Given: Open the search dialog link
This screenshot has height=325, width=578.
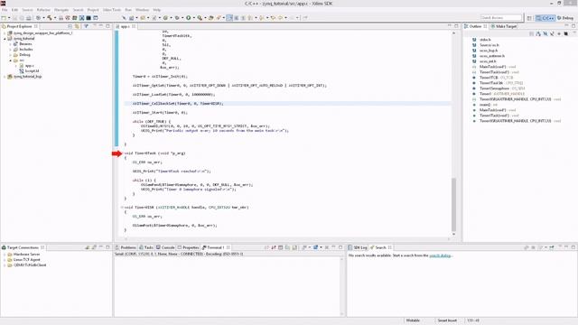Looking at the screenshot, I should tap(440, 255).
